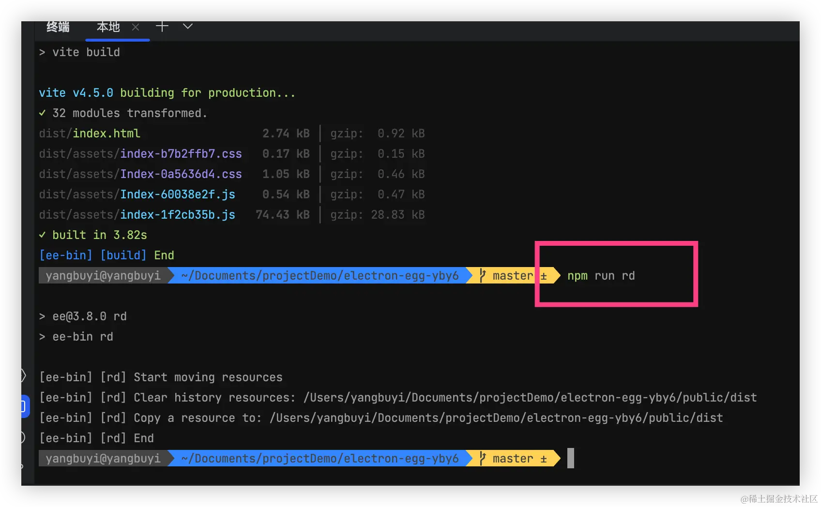Viewport: 821px width, 507px height.
Task: Click the gzip 0.15 kB value
Action: point(401,154)
